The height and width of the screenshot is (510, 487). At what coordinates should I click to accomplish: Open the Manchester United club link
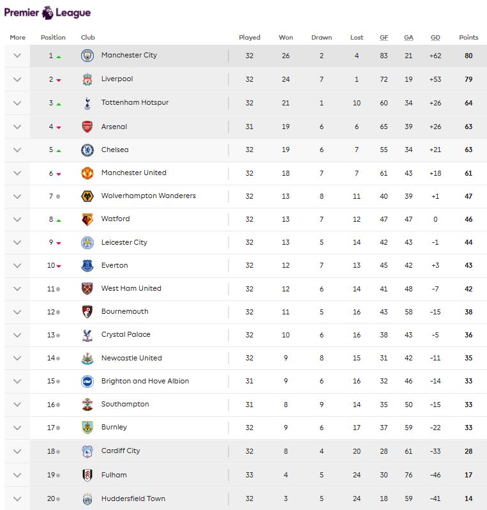coord(134,173)
